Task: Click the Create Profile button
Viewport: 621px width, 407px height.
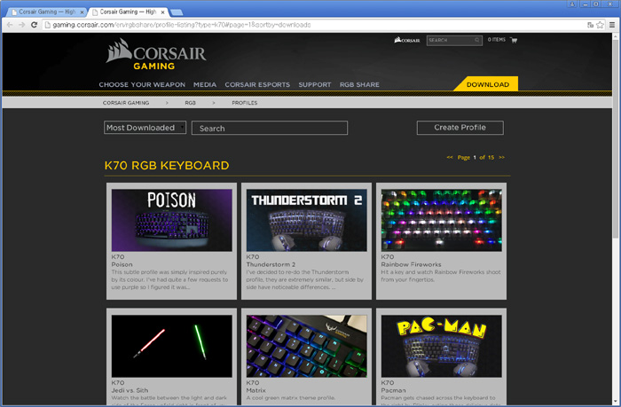Action: pos(460,128)
